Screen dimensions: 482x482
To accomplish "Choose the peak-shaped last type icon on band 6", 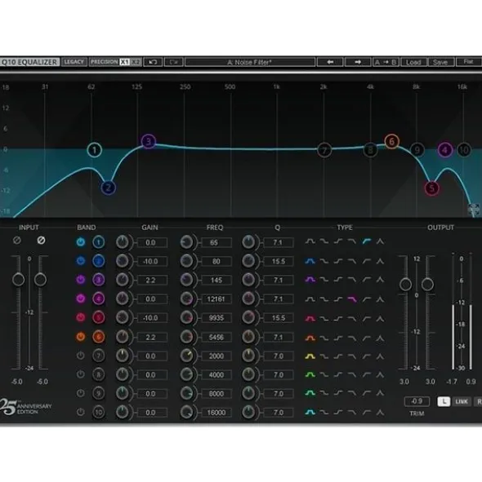I will [380, 338].
